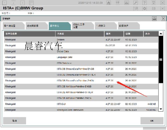
Task: Open the home screen via house icon
Action: point(109,3)
